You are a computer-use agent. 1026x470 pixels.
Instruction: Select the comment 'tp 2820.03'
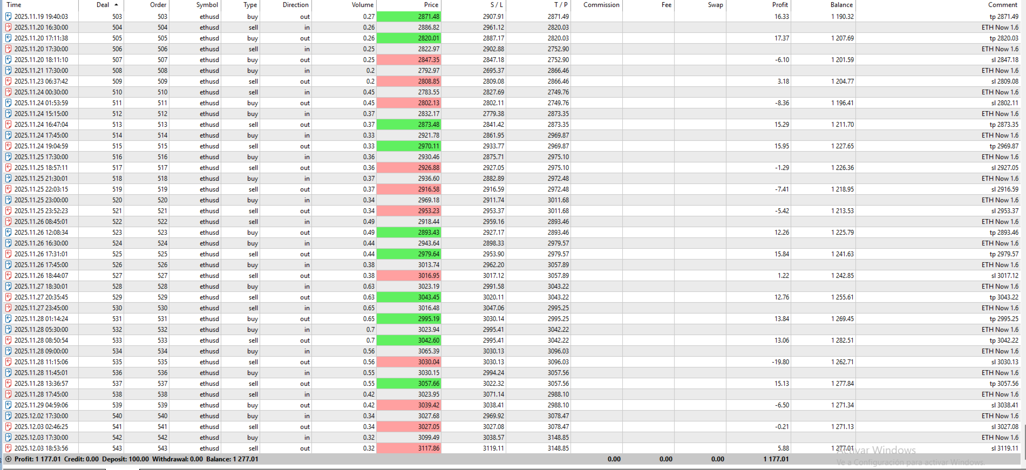tap(1004, 38)
